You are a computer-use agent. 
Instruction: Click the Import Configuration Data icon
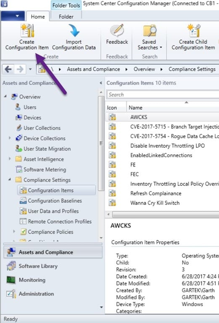click(x=74, y=30)
